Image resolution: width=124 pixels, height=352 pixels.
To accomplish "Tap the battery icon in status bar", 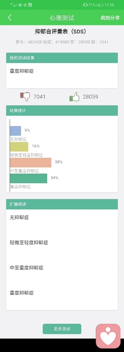I will (100, 5).
